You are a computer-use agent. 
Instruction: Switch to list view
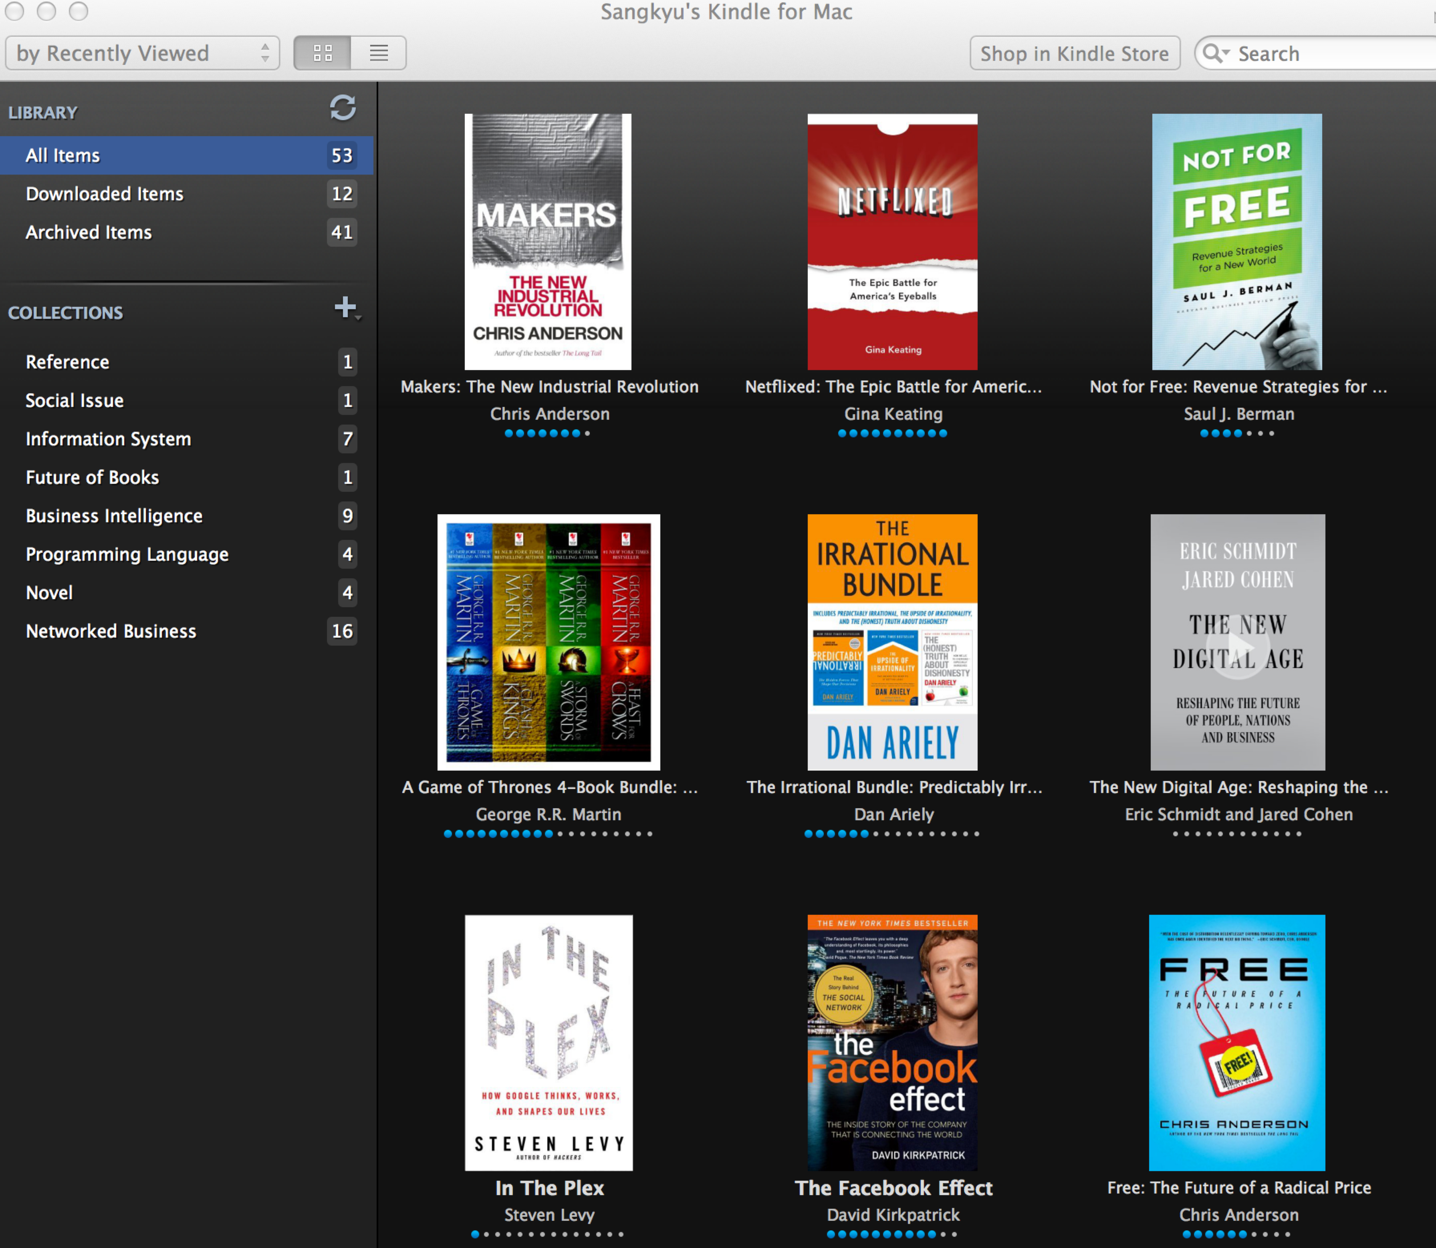pos(378,53)
